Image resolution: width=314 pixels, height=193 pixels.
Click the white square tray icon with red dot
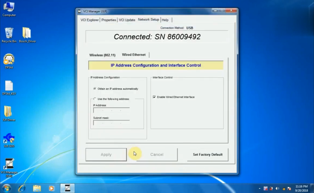click(265, 188)
